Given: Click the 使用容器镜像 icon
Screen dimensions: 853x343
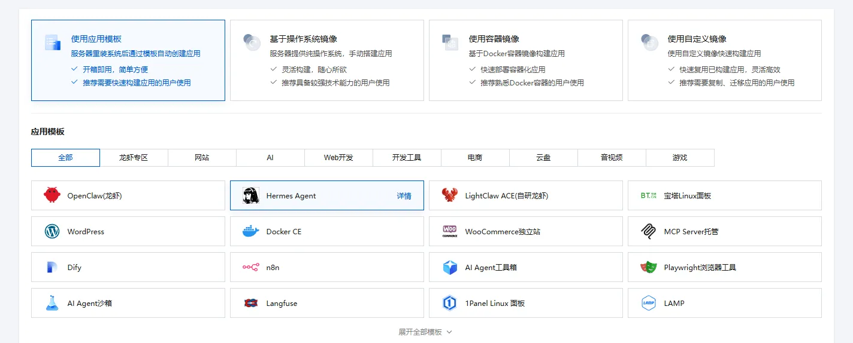Looking at the screenshot, I should point(450,42).
